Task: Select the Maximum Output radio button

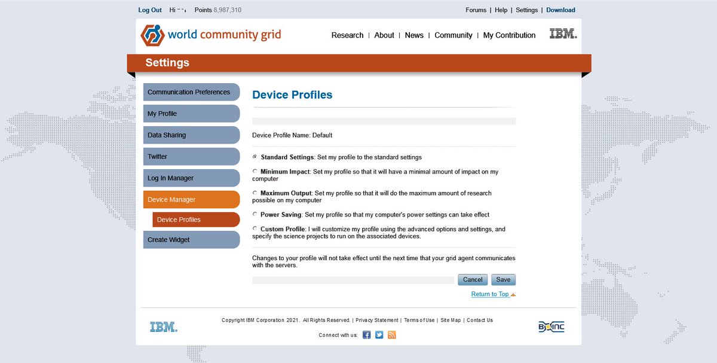Action: tap(255, 193)
